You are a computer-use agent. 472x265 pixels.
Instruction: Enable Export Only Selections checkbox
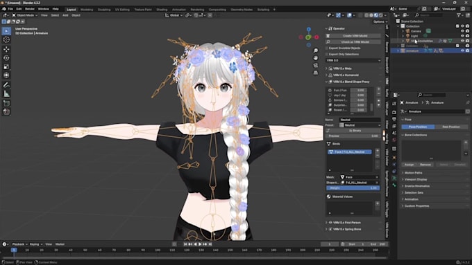pos(327,55)
